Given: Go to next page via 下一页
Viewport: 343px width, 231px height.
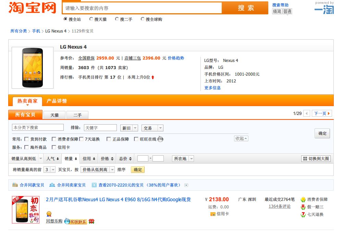Looking at the screenshot, I should tap(322, 113).
